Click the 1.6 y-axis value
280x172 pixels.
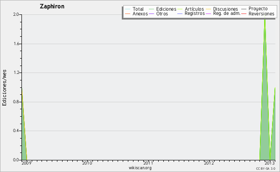(16, 44)
